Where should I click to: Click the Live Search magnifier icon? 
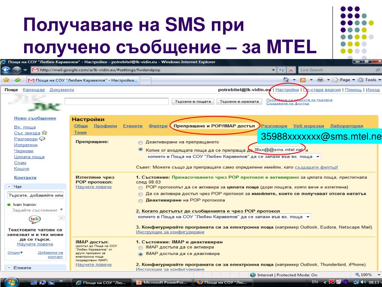pyautogui.click(x=378, y=70)
